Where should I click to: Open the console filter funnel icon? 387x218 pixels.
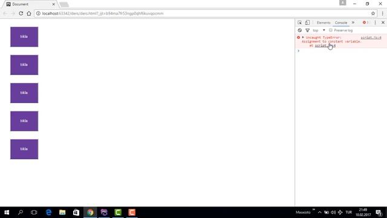point(307,30)
